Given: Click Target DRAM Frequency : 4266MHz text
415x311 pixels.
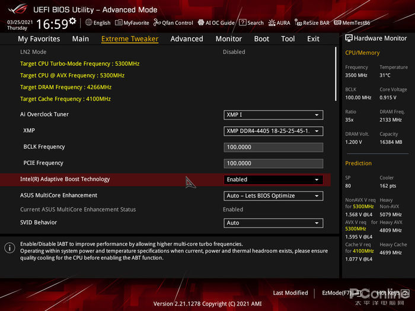Looking at the screenshot, I should coord(66,87).
